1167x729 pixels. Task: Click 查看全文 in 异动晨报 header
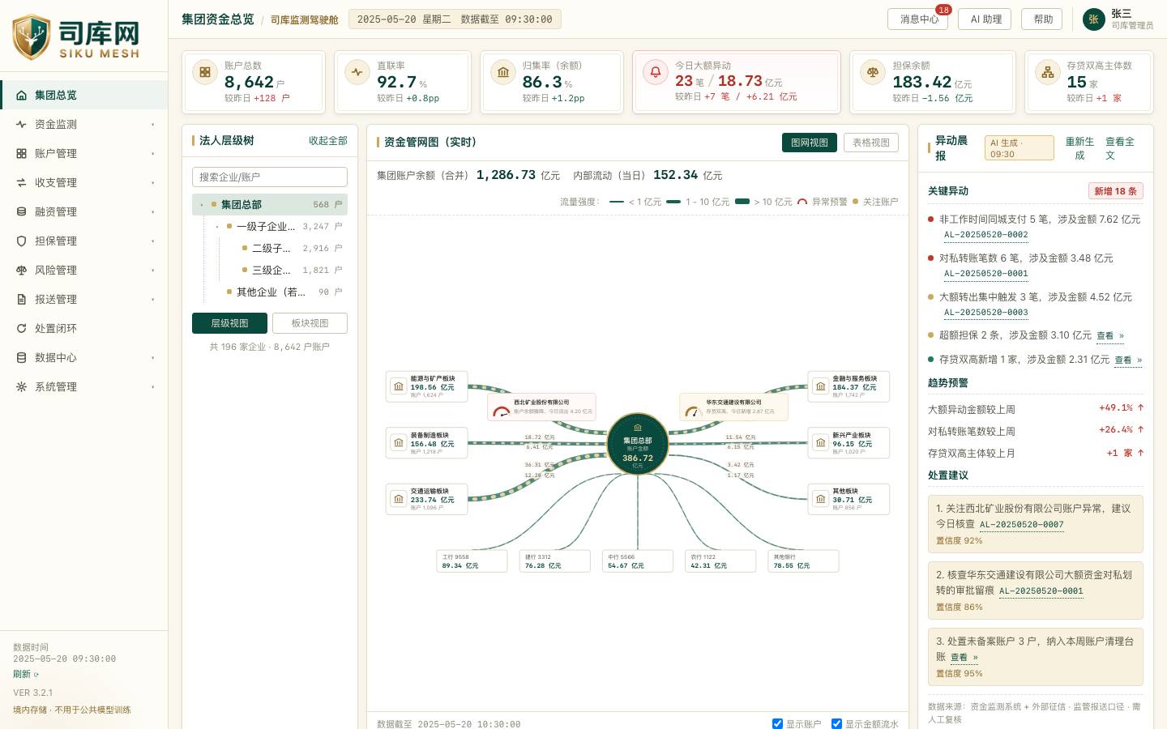coord(1120,148)
